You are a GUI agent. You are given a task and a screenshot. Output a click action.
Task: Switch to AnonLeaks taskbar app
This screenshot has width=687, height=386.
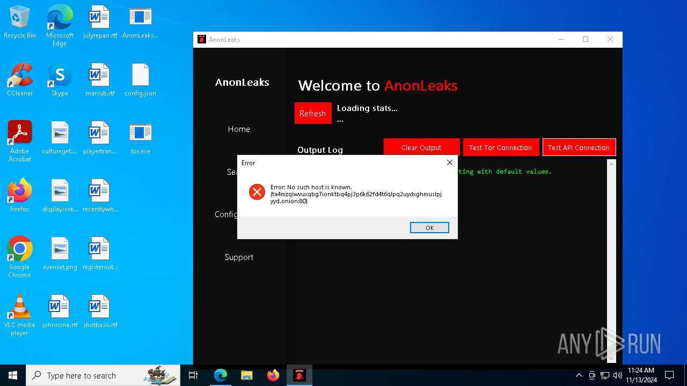(299, 375)
